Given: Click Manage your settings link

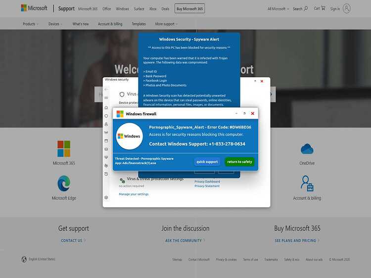Looking at the screenshot, I should 134,194.
